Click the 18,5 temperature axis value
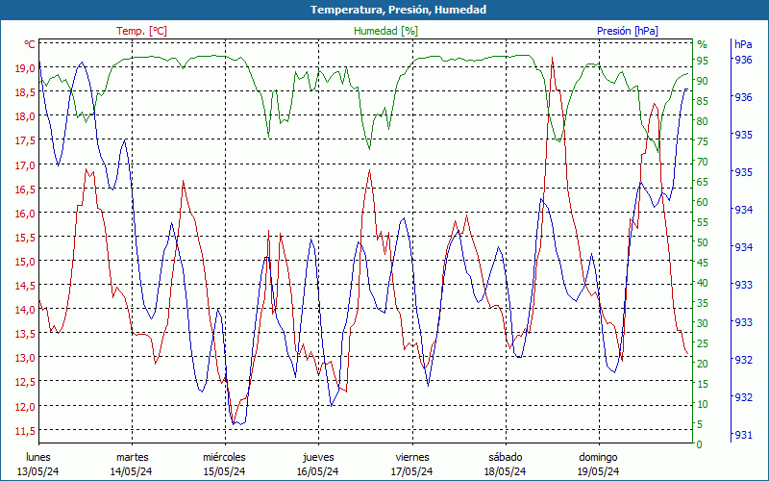The image size is (769, 481). 25,92
